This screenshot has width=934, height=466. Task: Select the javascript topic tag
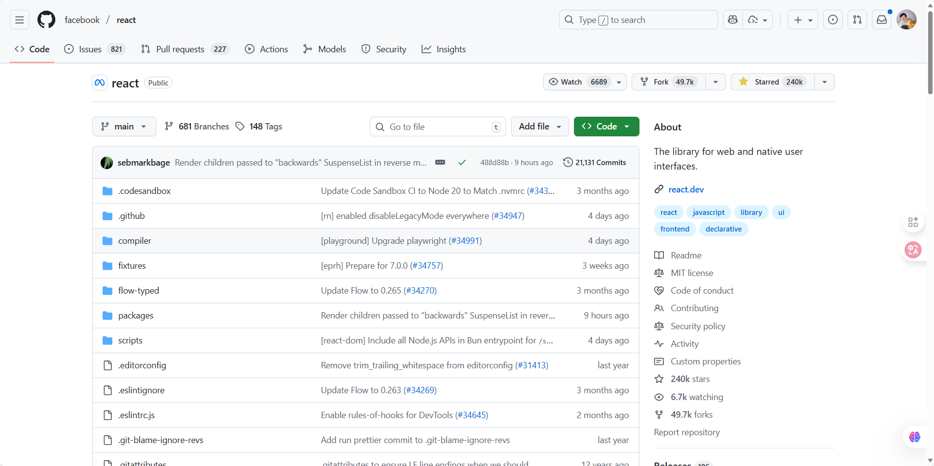708,212
